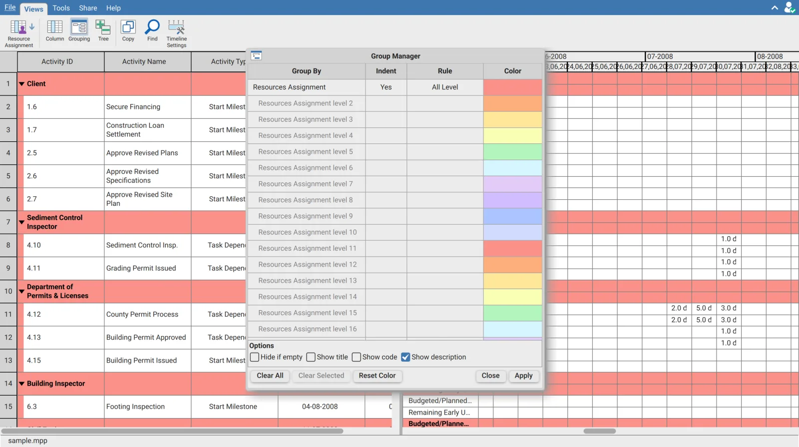
Task: Toggle the Hide if empty checkbox
Action: click(x=255, y=357)
